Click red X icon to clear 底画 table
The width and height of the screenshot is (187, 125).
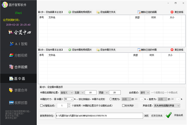(x=172, y=12)
